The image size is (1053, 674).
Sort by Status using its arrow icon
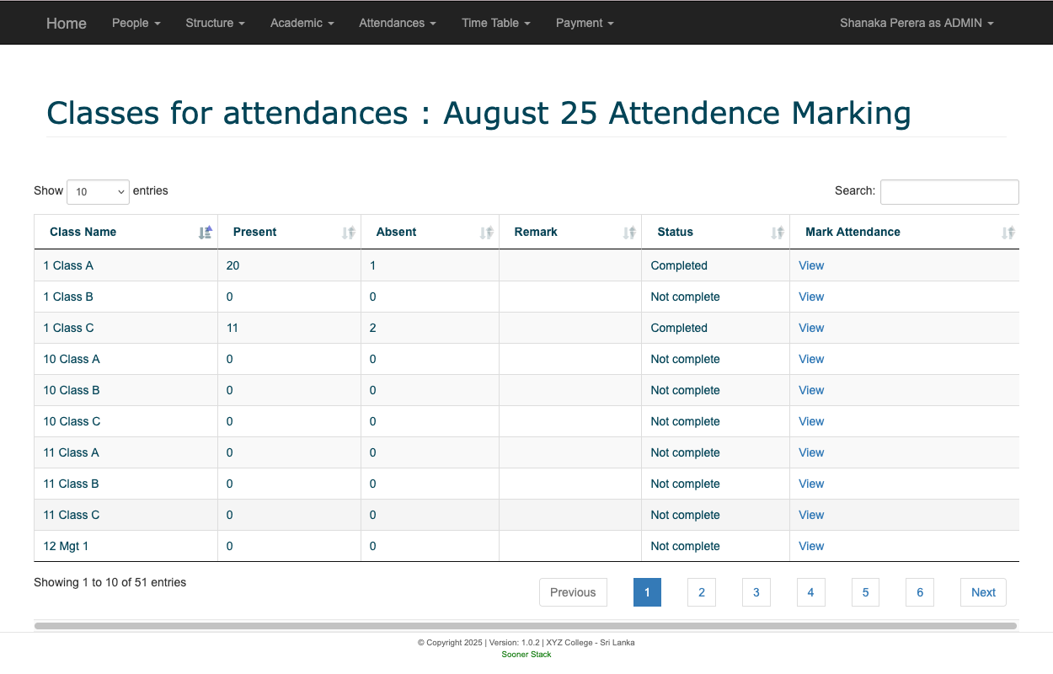click(778, 233)
